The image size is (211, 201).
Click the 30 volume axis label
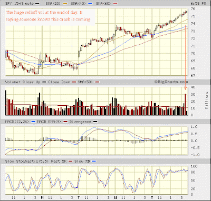point(193,95)
